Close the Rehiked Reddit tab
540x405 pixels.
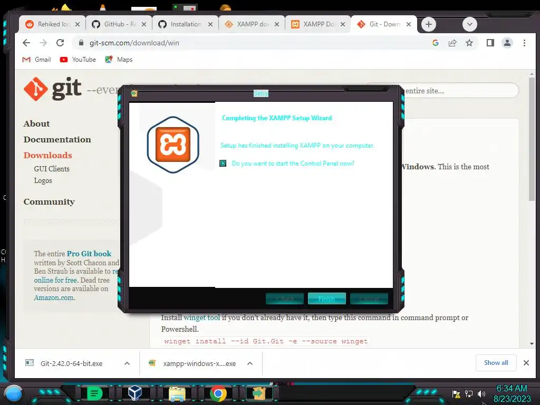click(78, 24)
